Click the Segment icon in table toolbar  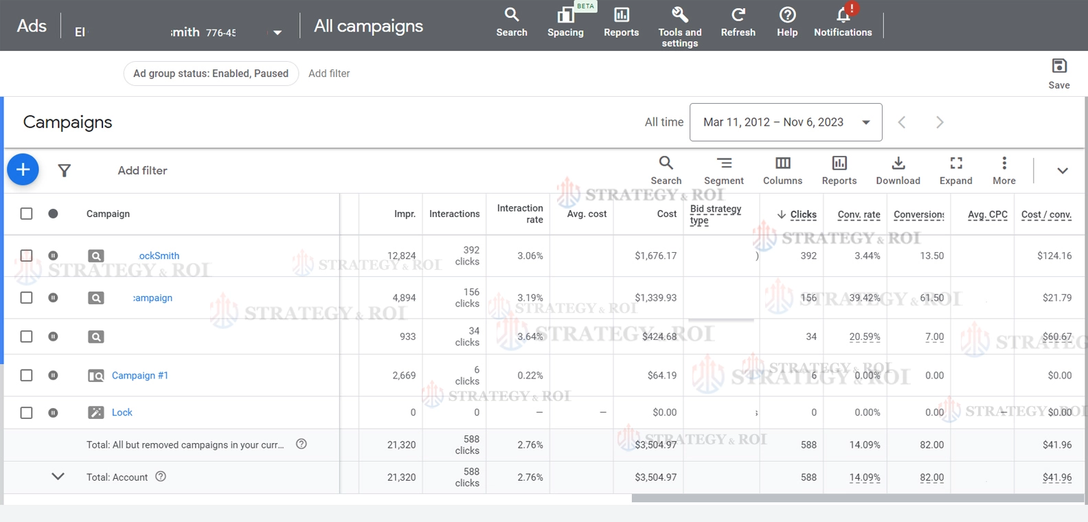tap(724, 163)
